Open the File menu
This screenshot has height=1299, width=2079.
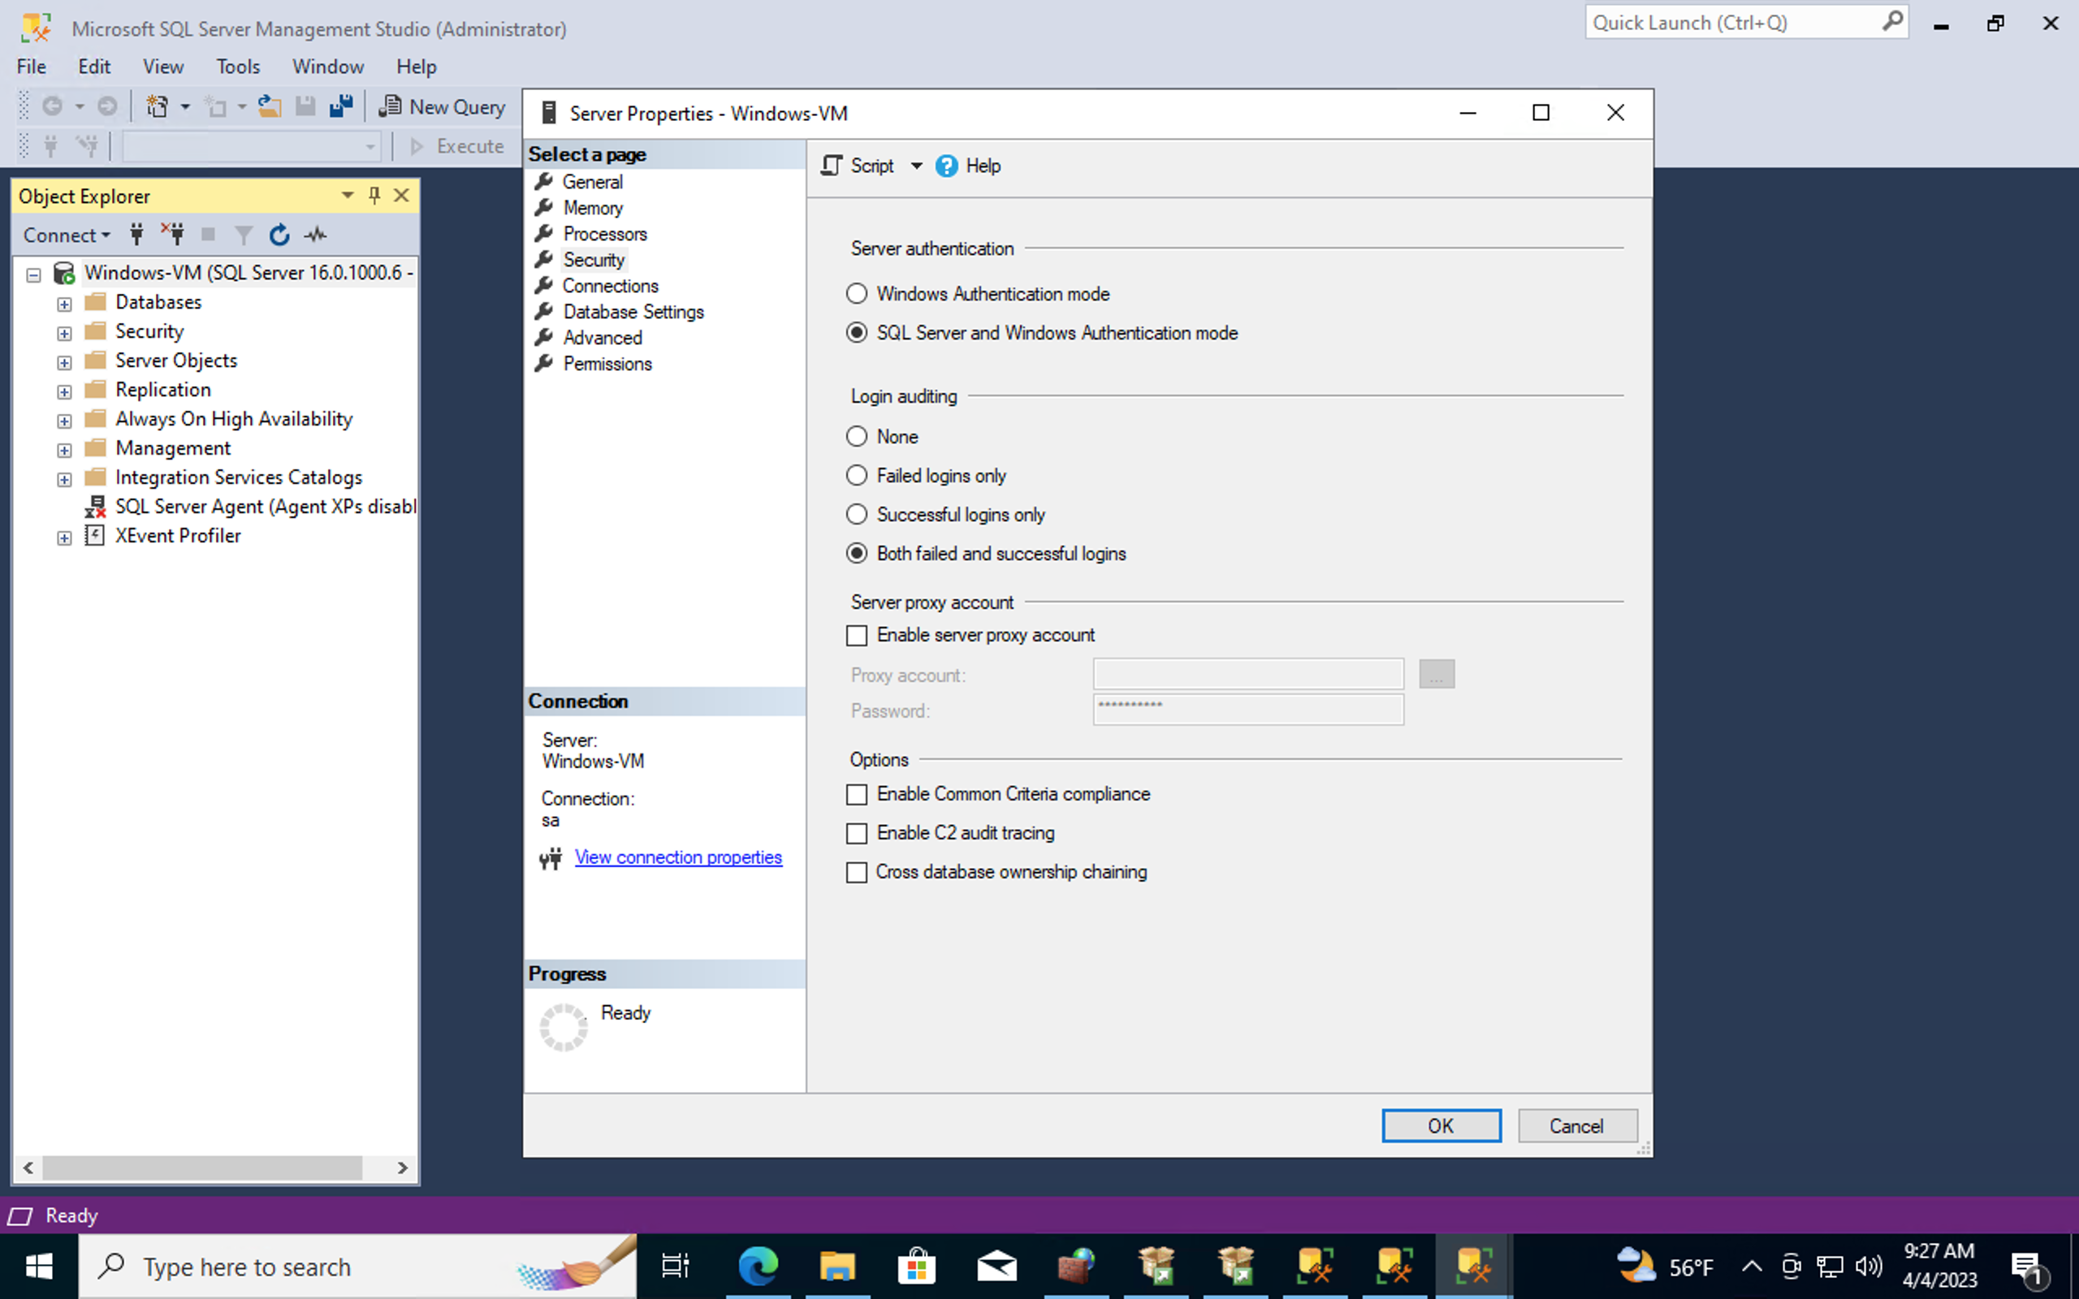[32, 66]
